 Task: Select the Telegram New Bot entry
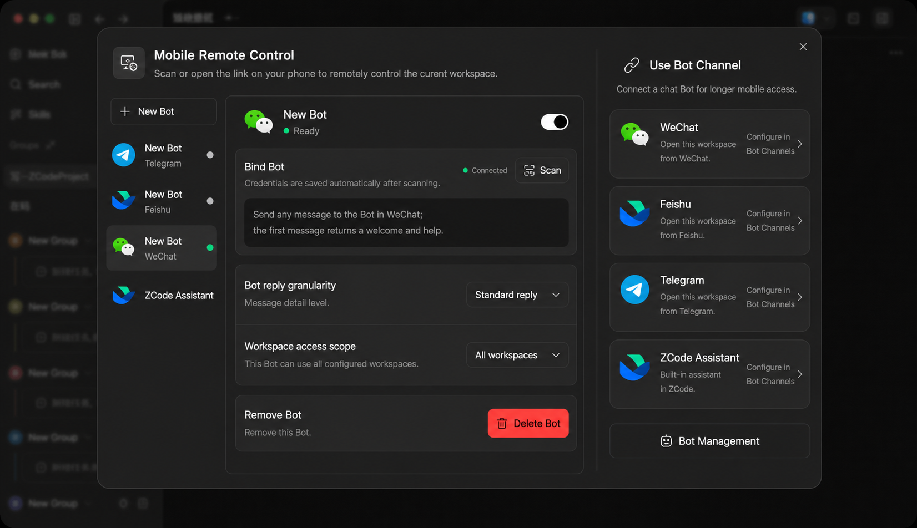click(162, 155)
